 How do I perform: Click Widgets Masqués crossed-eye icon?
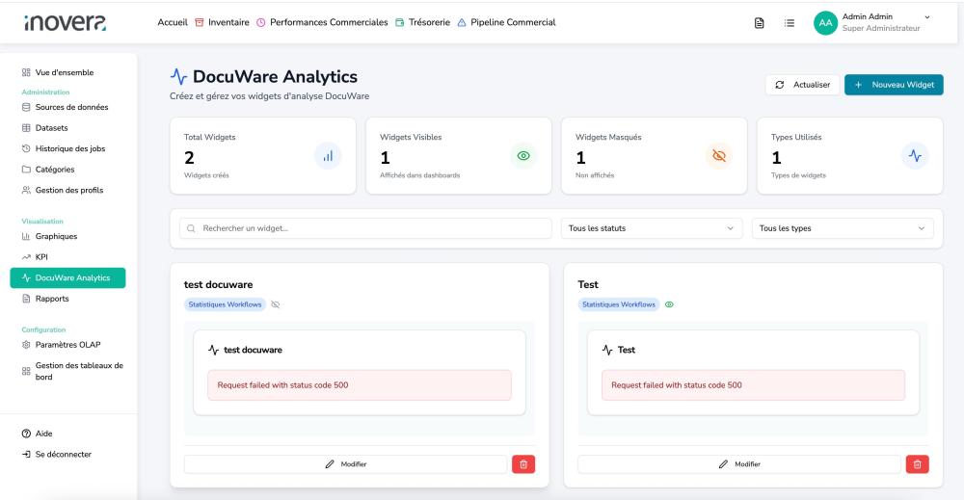(719, 156)
